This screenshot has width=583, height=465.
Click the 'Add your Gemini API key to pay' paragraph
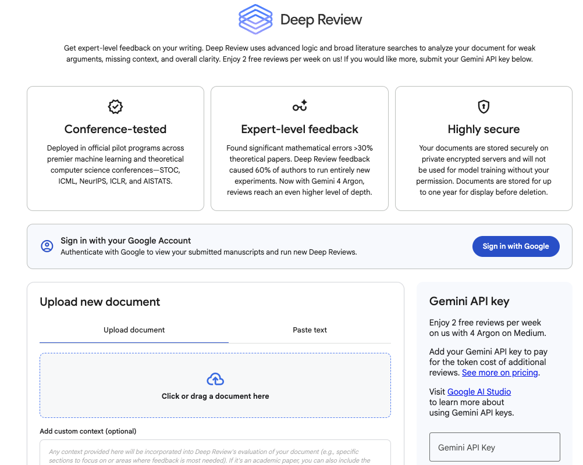click(488, 362)
